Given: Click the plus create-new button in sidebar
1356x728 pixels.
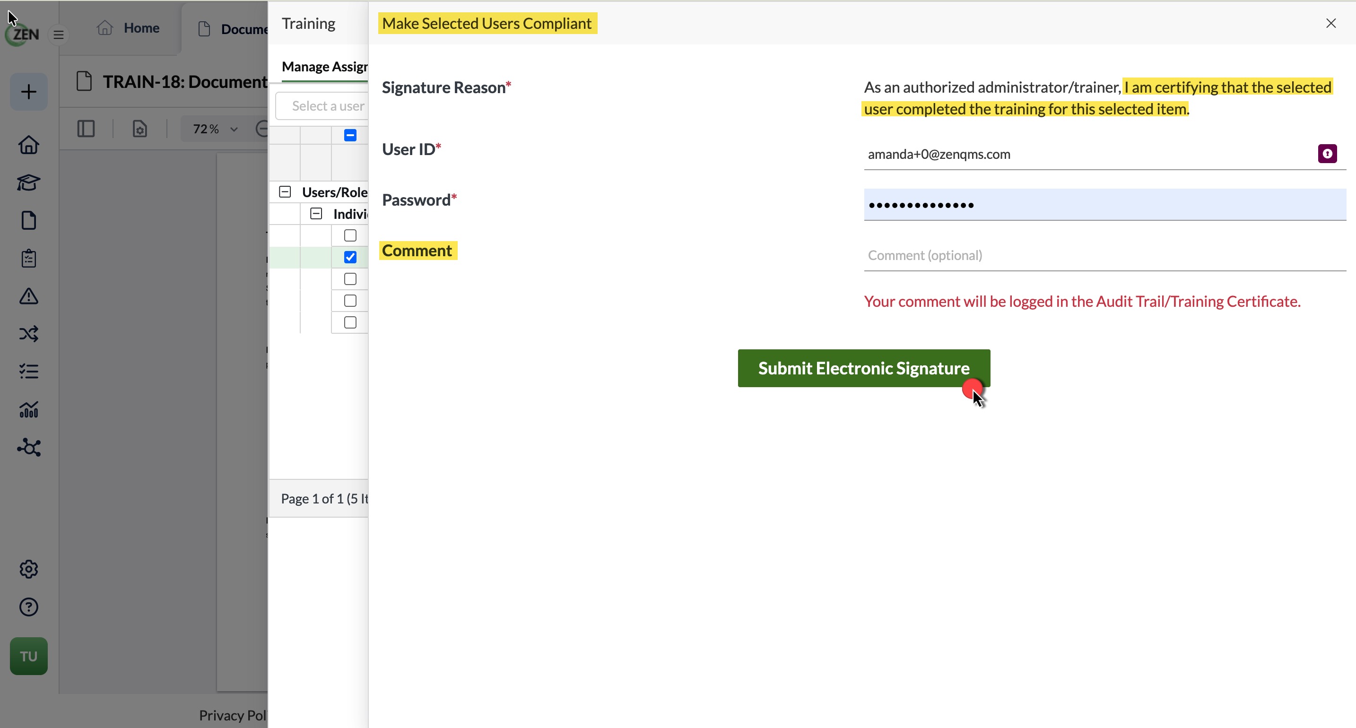Looking at the screenshot, I should 28,92.
